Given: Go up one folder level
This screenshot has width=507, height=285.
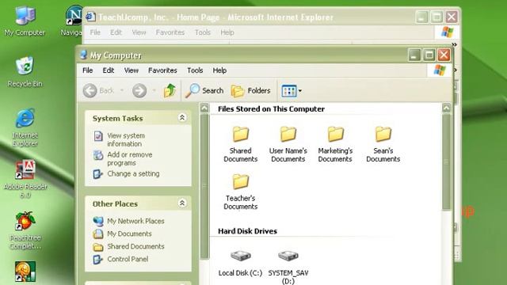Looking at the screenshot, I should coord(170,91).
